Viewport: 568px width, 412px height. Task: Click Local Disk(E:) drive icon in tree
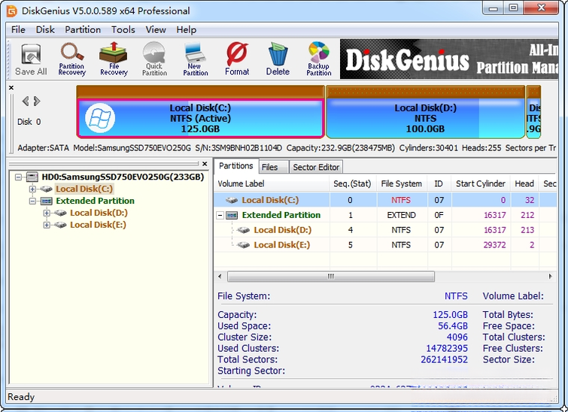coord(60,225)
